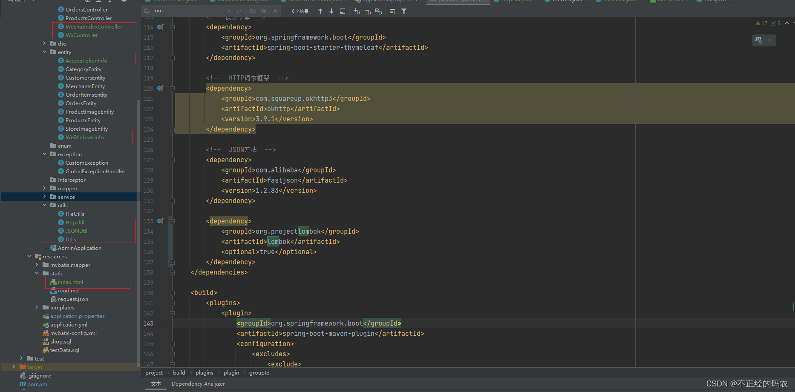
Task: Expand the mybatis.mapper folder
Action: click(37, 265)
